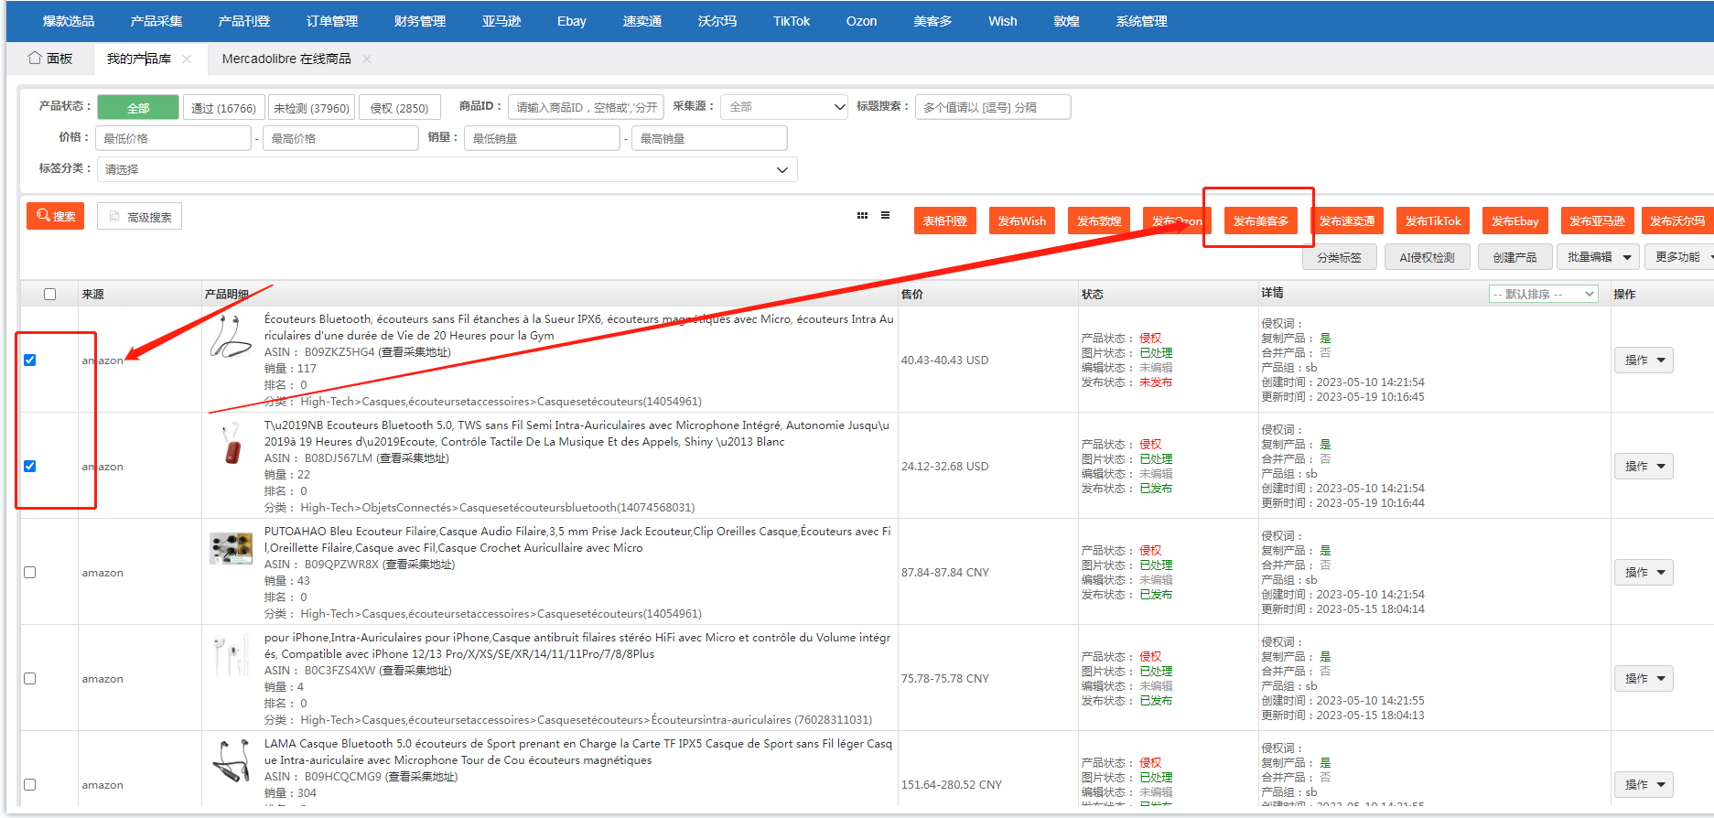This screenshot has width=1714, height=818.
Task: Focus the 最低价格 input field
Action: [x=174, y=138]
